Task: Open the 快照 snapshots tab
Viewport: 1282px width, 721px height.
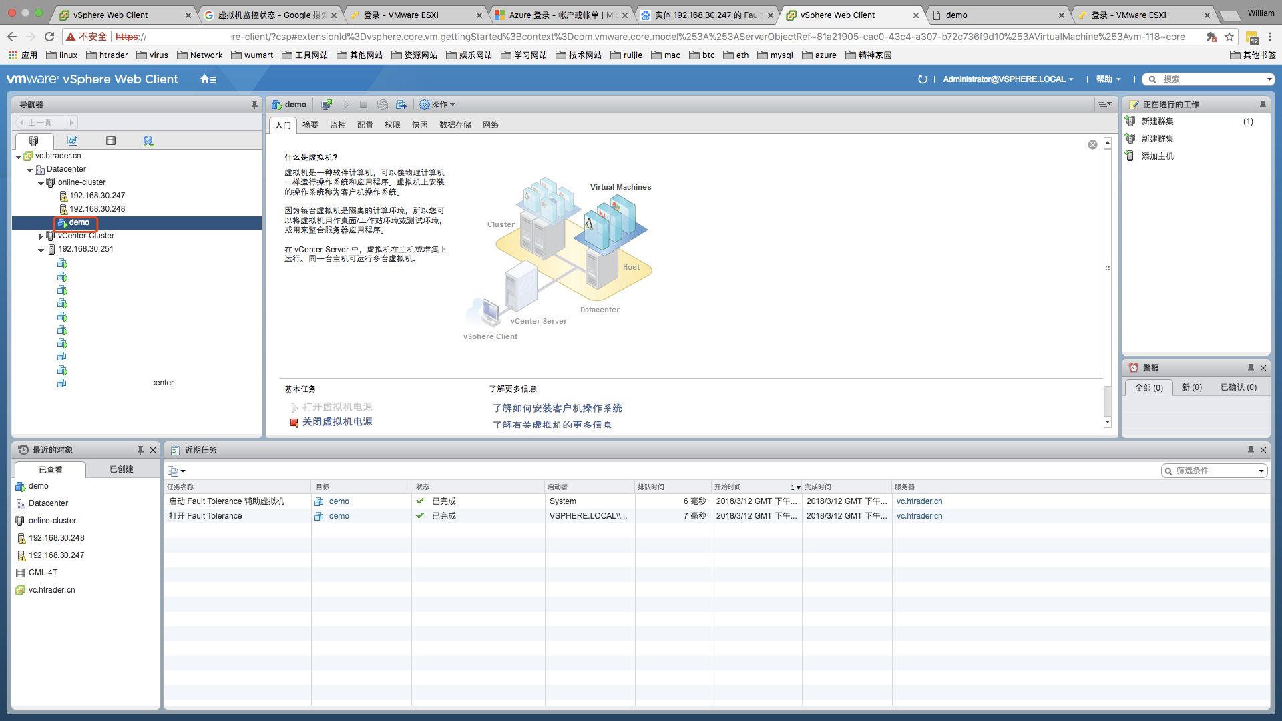Action: click(420, 125)
